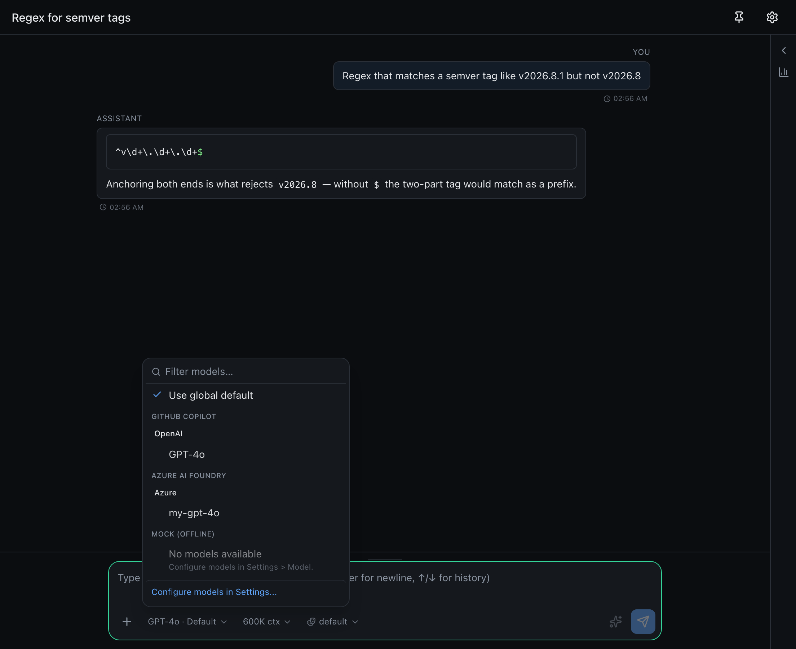
Task: Choose my-gpt-4o model under Azure
Action: (246, 513)
